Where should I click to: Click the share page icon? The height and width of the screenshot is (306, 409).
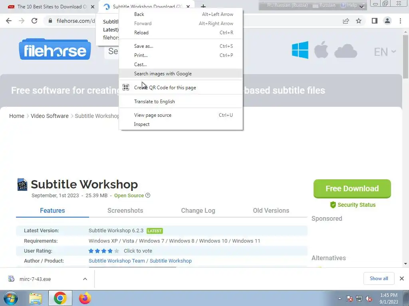tap(346, 21)
